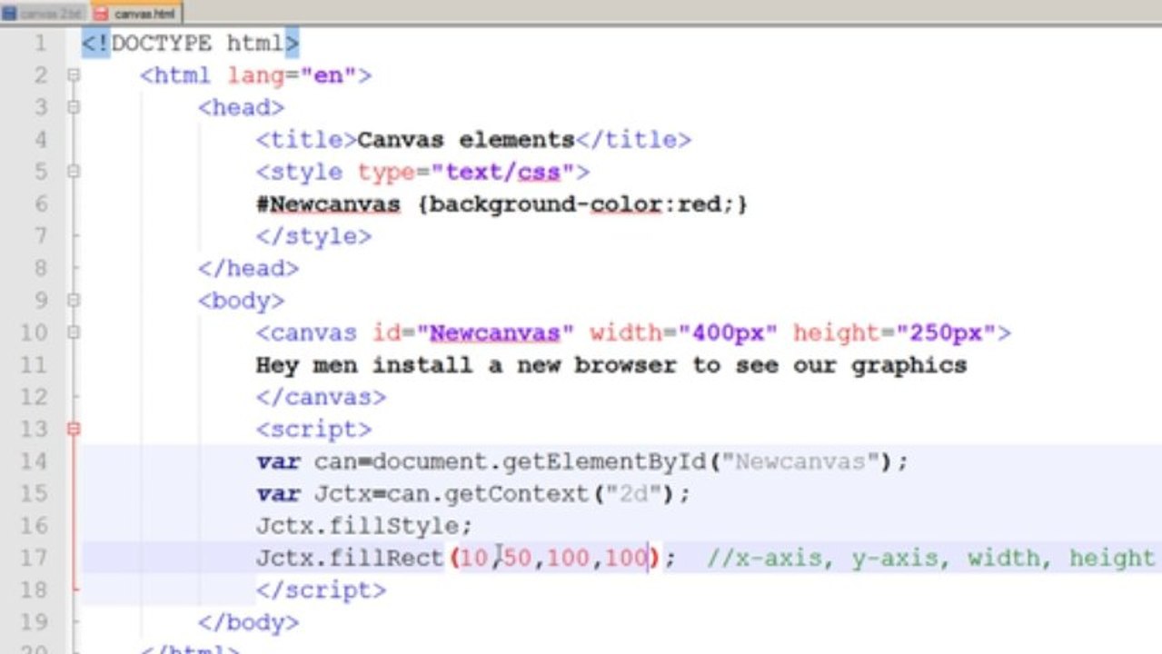Image resolution: width=1162 pixels, height=654 pixels.
Task: Click line number 6 in the margin
Action: coord(40,204)
